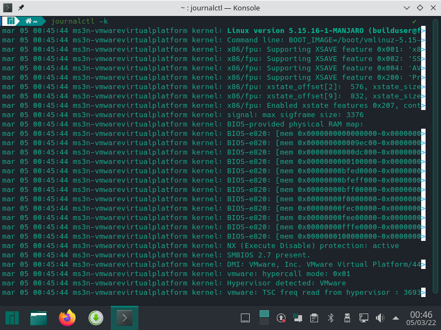The width and height of the screenshot is (441, 330).
Task: Click 'NX (Execute Disable) protection: active' line
Action: click(x=201, y=246)
